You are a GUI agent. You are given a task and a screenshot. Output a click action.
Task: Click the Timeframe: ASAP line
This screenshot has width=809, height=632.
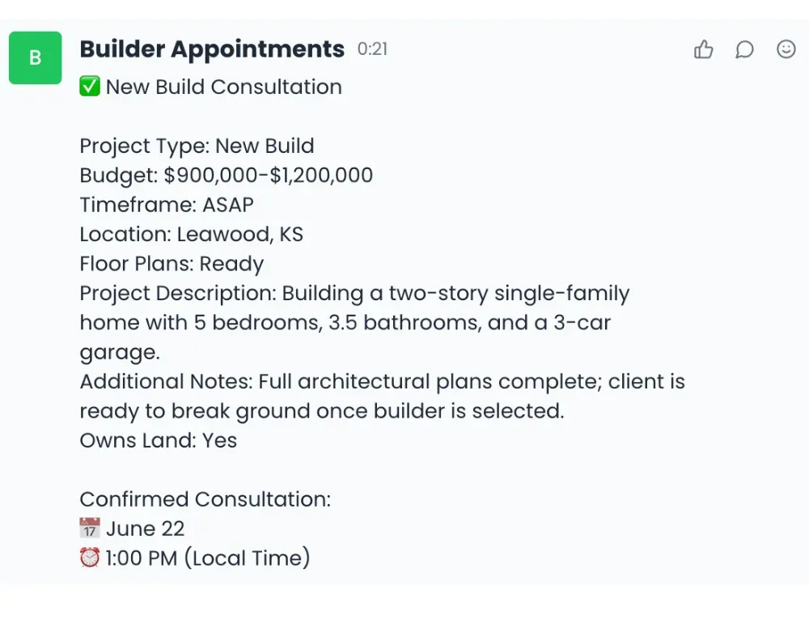tap(166, 205)
